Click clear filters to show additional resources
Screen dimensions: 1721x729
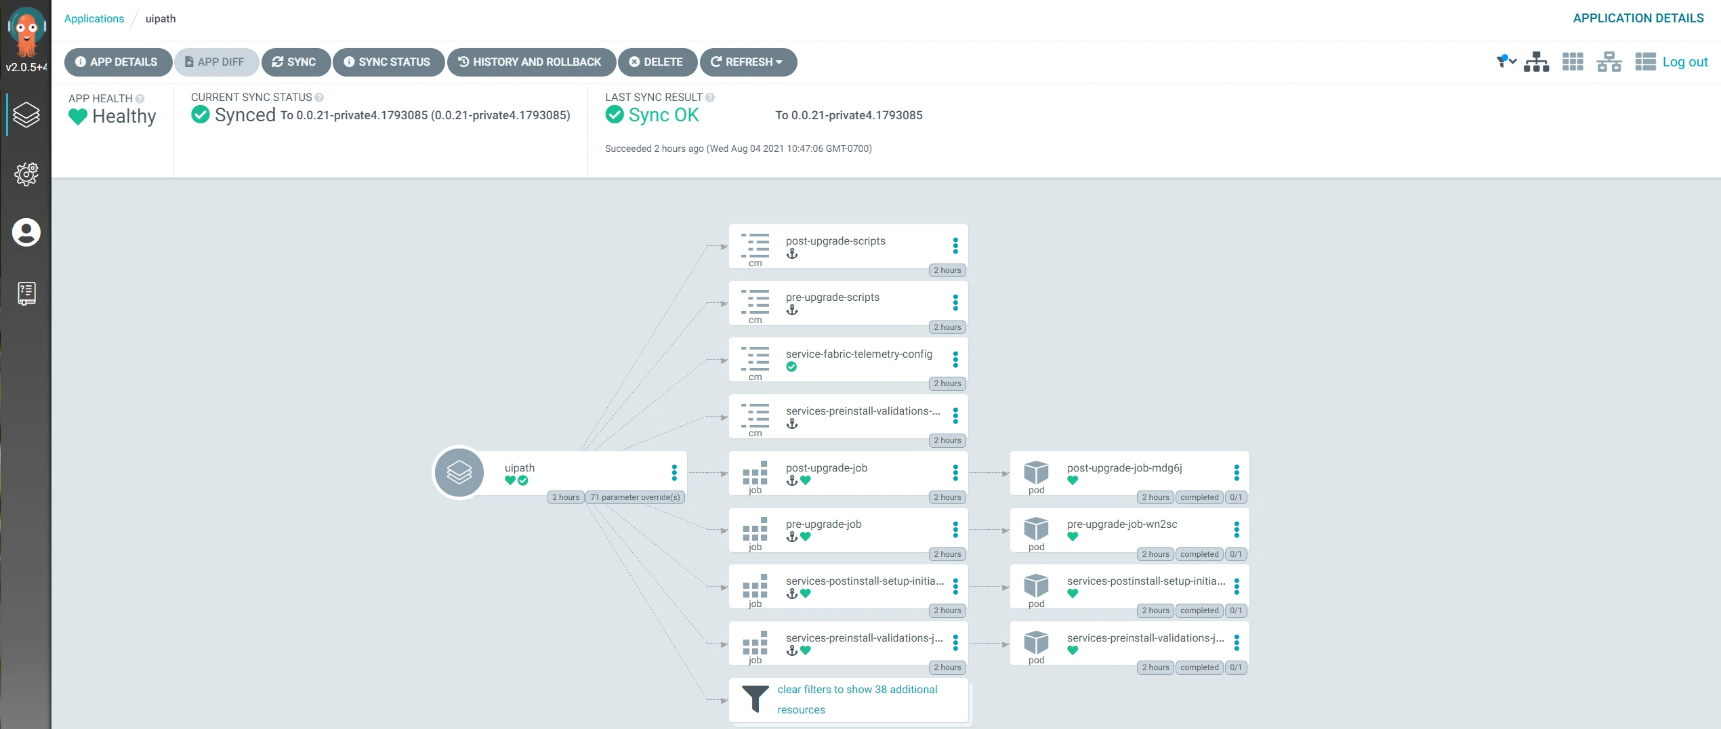pyautogui.click(x=857, y=699)
